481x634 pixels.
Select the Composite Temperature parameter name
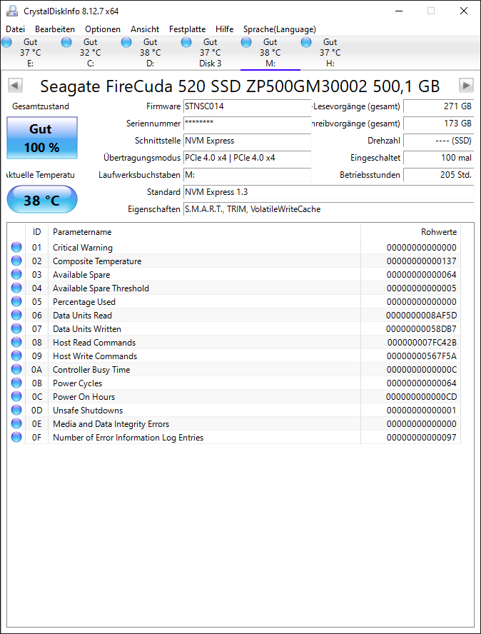tap(97, 261)
